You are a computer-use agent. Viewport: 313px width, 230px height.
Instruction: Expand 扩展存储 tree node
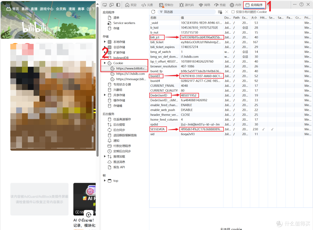[x=105, y=52]
